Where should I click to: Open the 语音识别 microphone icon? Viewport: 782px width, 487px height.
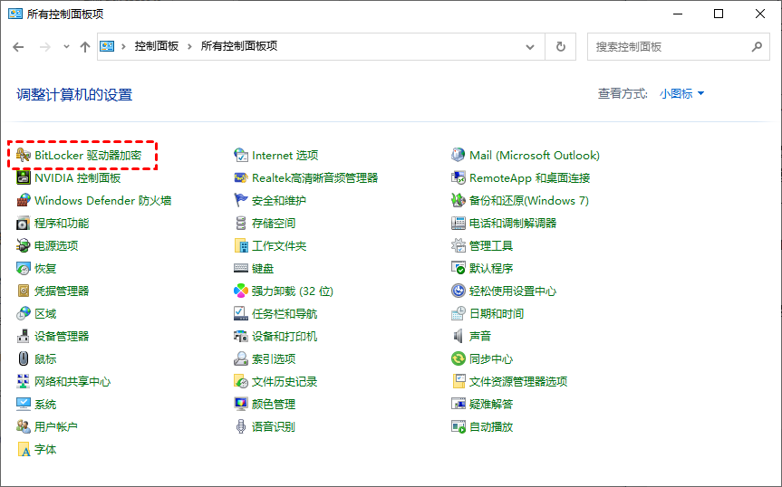(x=241, y=426)
